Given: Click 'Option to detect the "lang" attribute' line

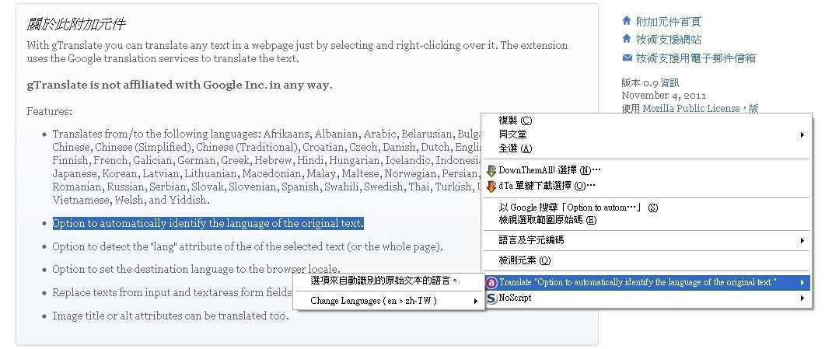Looking at the screenshot, I should [247, 246].
